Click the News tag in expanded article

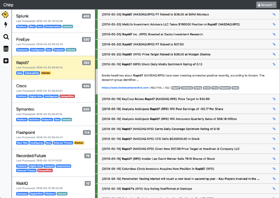235,88
